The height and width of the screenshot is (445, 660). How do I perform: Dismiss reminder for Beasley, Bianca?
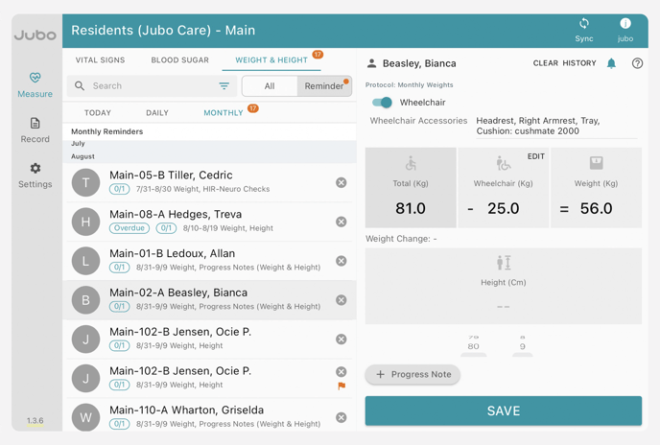(341, 300)
